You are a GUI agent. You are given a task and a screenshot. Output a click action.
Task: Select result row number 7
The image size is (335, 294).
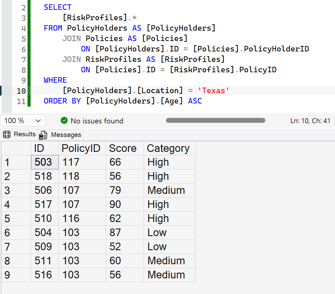16,247
